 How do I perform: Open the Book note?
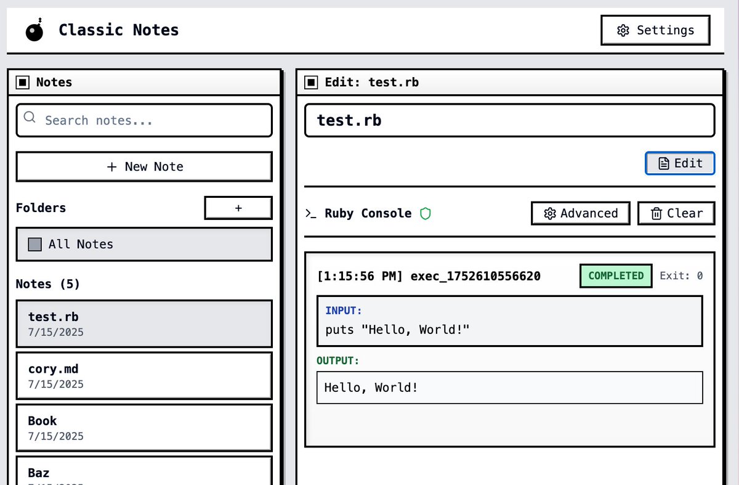point(144,428)
